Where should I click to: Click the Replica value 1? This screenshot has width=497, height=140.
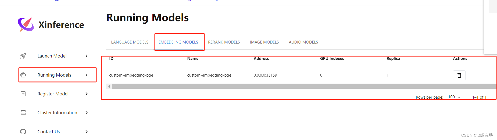388,75
